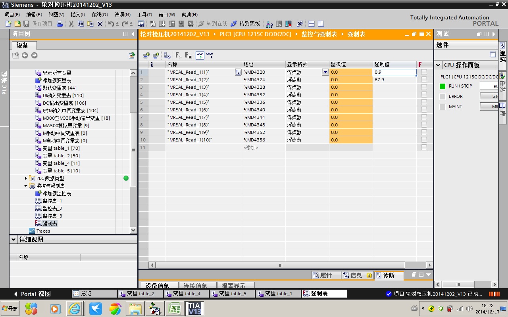Open 监控表_1 in the project tree

click(52, 201)
